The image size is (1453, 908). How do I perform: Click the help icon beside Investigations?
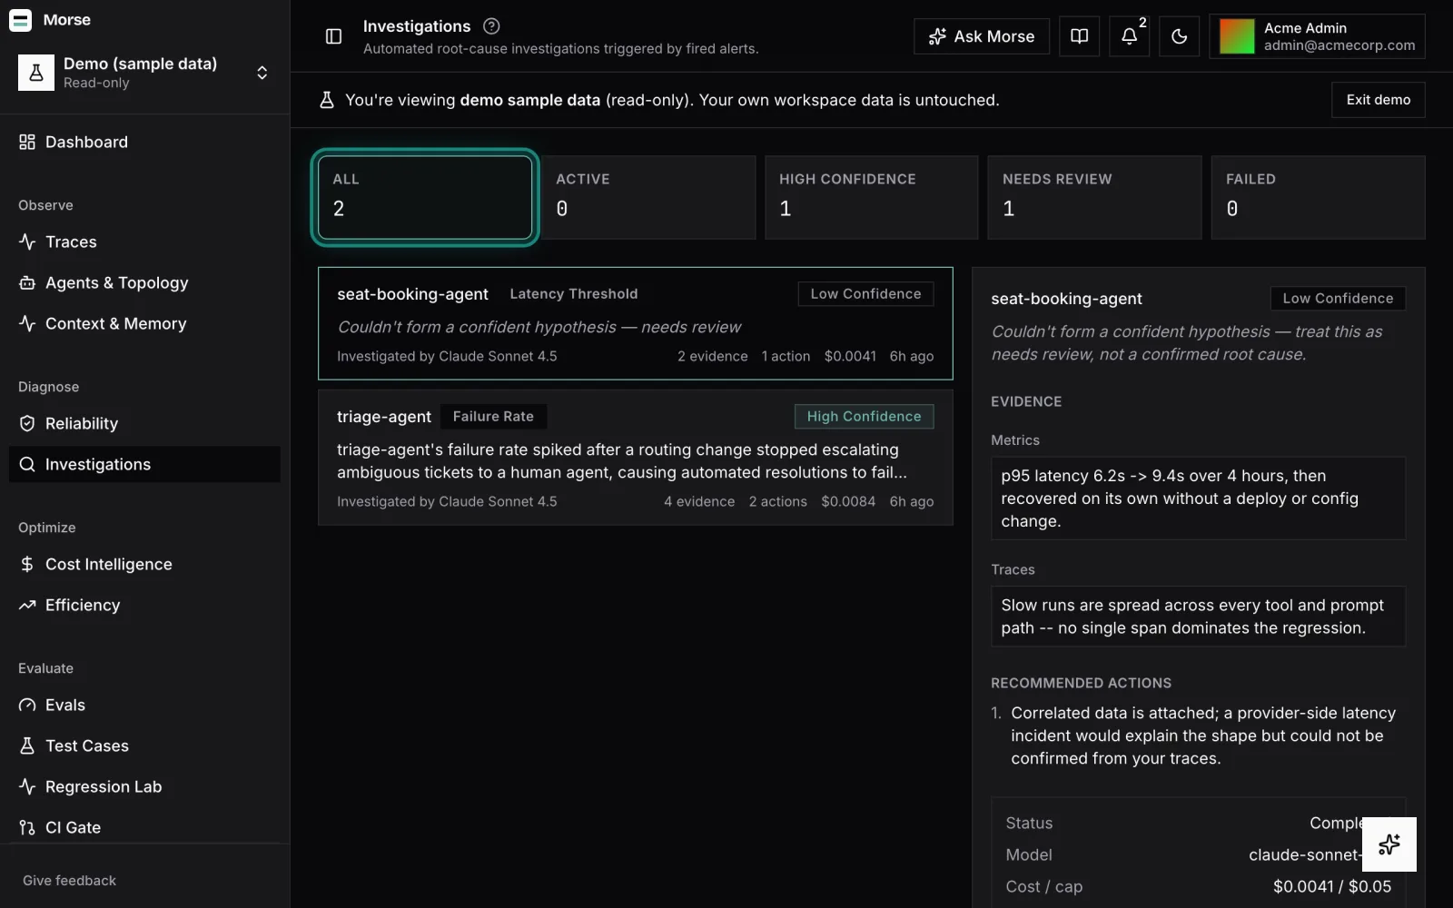(491, 26)
